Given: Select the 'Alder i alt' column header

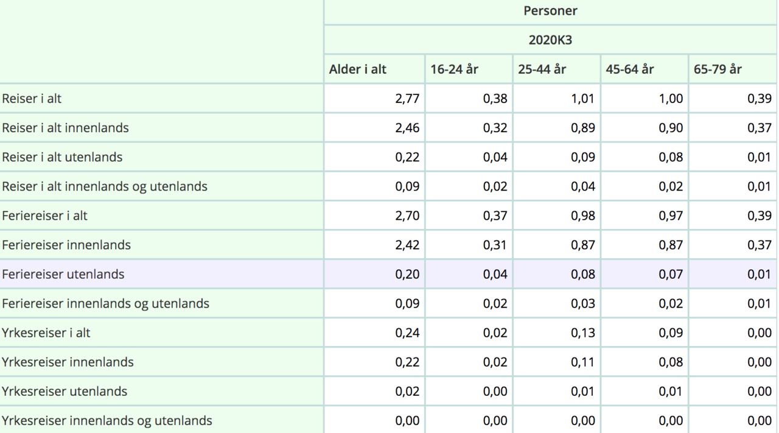Looking at the screenshot, I should [x=358, y=69].
